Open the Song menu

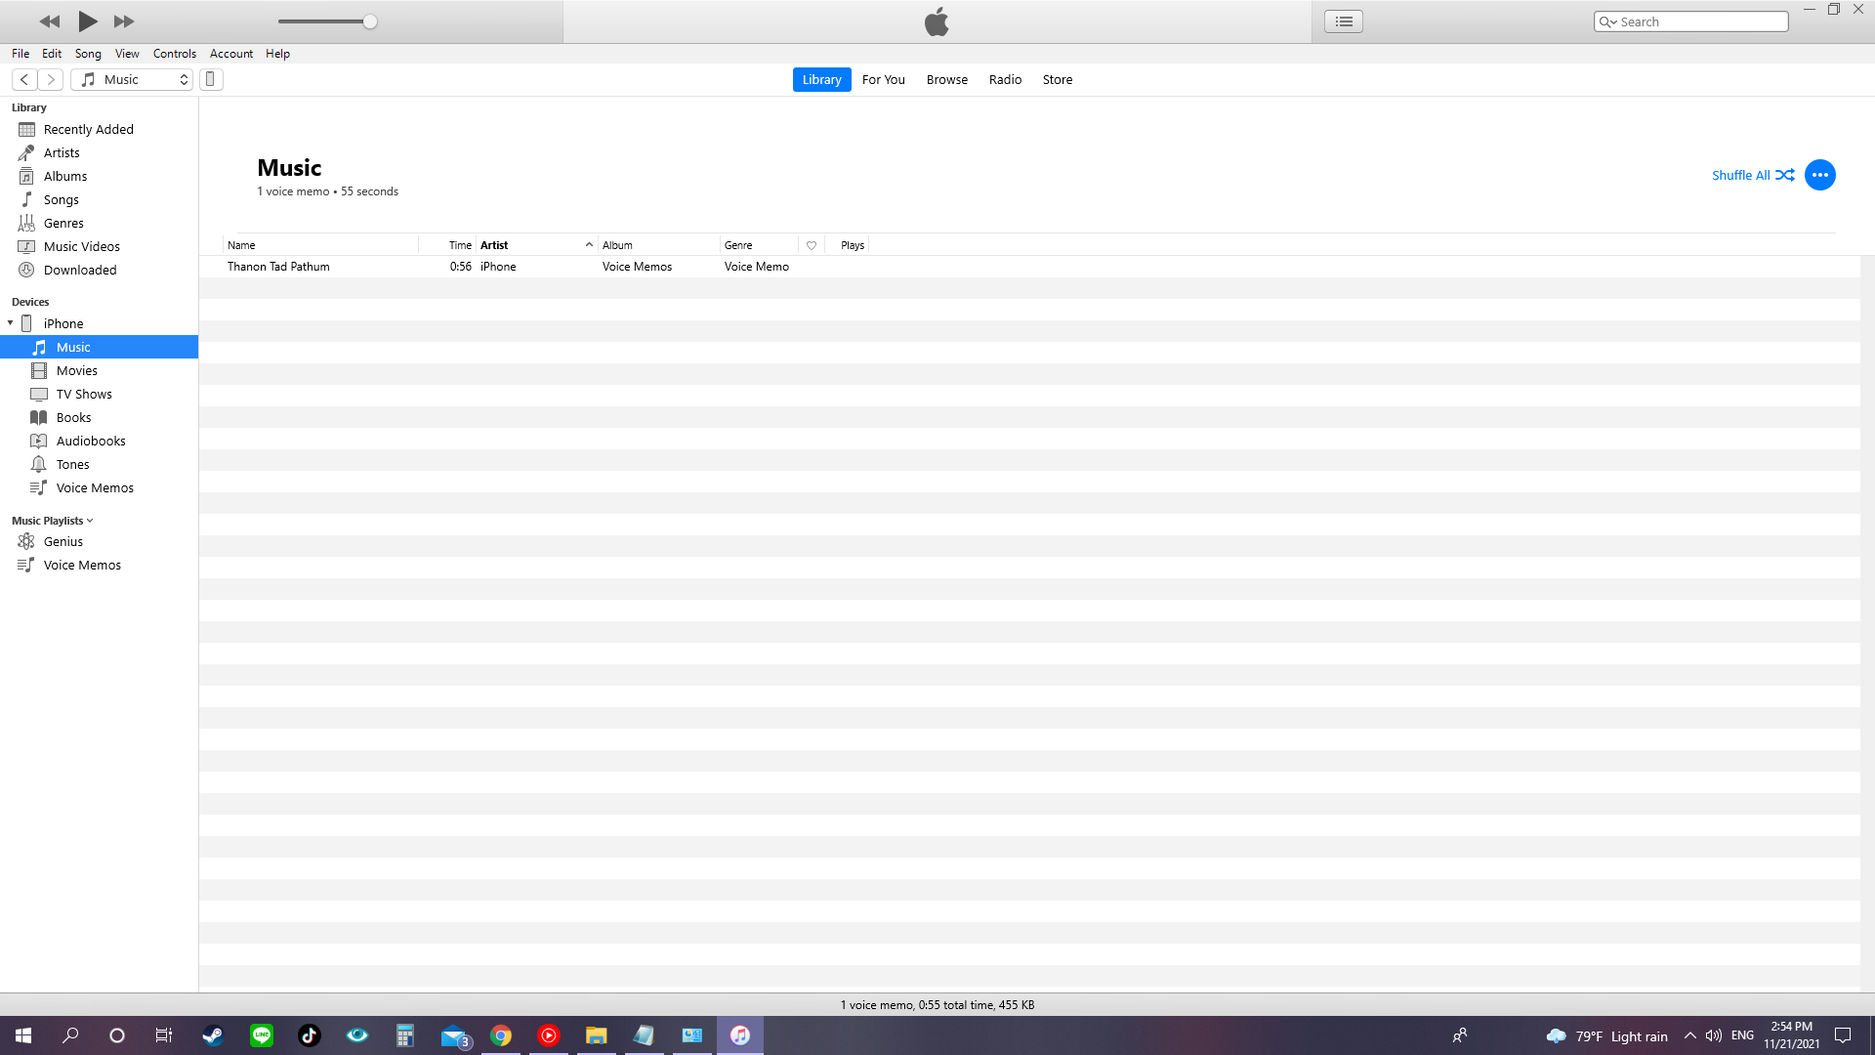pos(88,54)
